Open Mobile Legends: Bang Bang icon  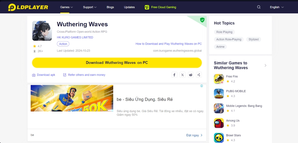pyautogui.click(x=219, y=108)
